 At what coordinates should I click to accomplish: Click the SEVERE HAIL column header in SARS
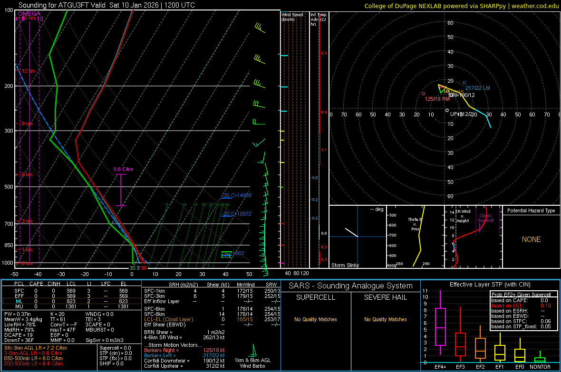[x=385, y=297]
